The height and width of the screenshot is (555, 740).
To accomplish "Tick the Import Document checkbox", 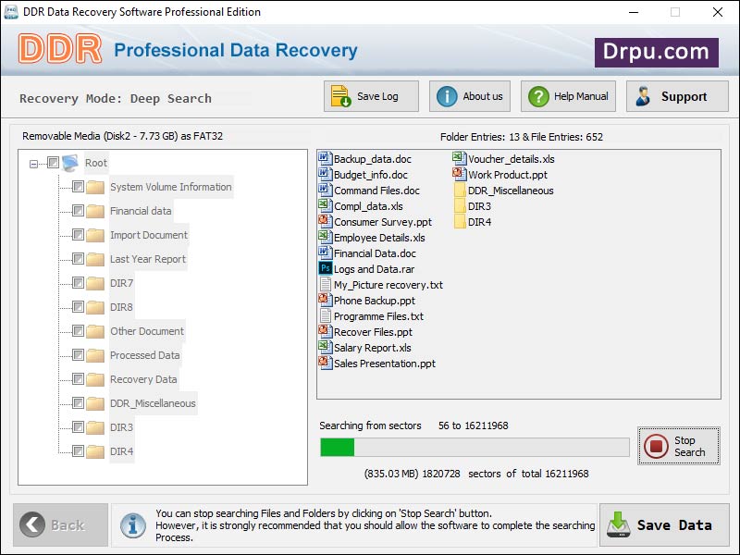I will pyautogui.click(x=78, y=235).
